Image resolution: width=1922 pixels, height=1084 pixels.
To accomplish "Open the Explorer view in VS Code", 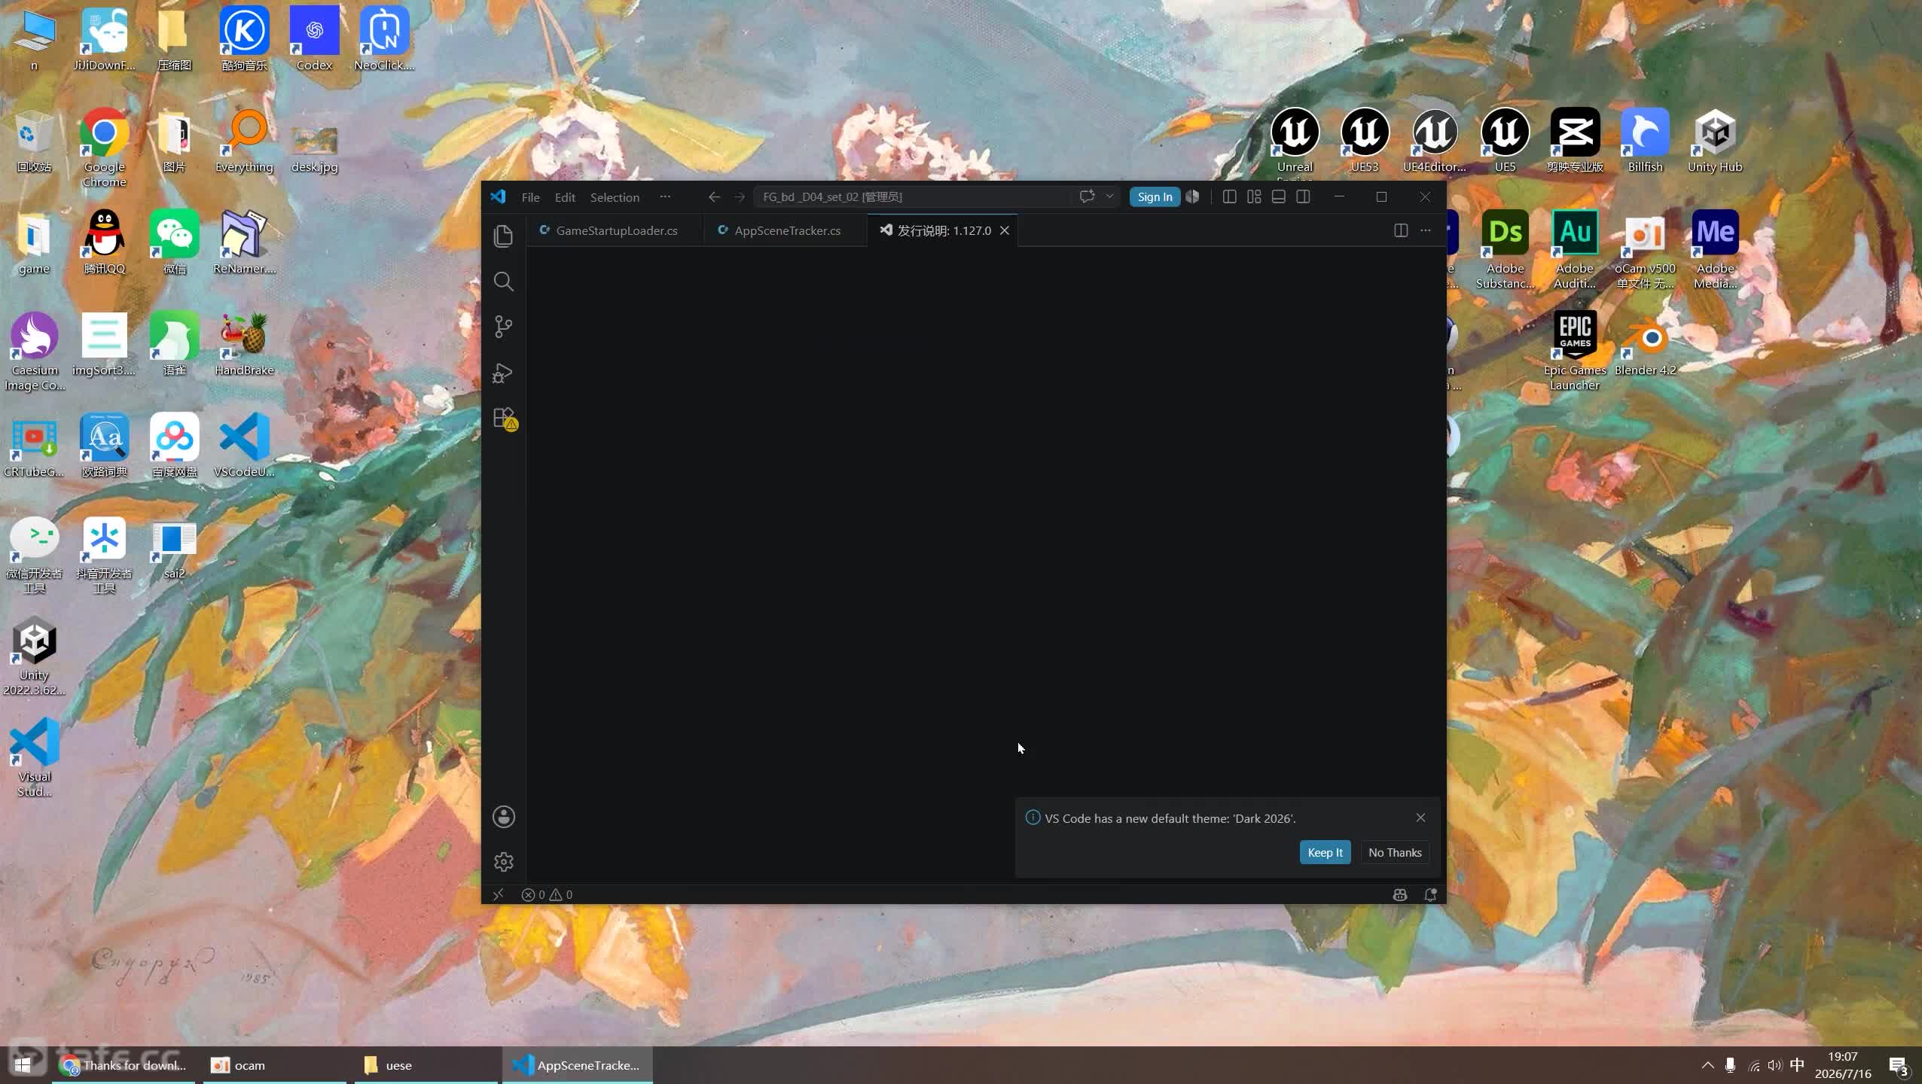I will point(503,236).
